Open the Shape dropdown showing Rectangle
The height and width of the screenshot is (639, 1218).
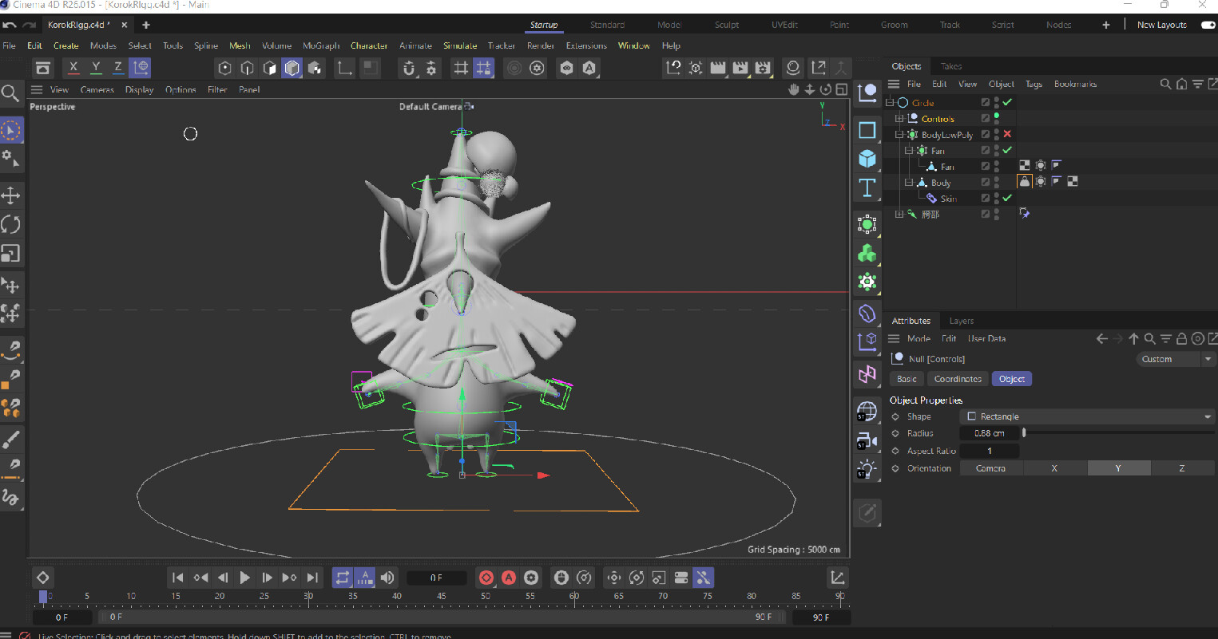coord(1087,416)
